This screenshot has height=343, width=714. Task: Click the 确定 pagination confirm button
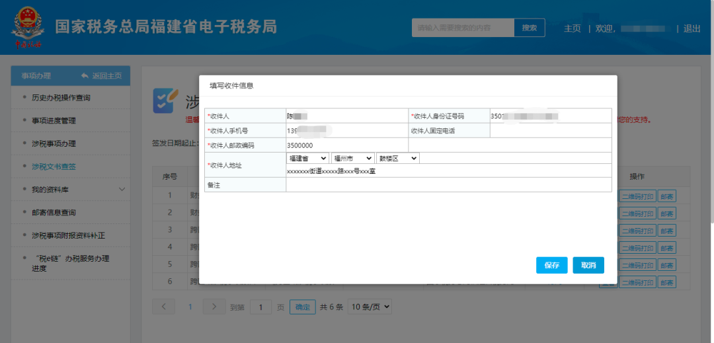click(x=303, y=307)
